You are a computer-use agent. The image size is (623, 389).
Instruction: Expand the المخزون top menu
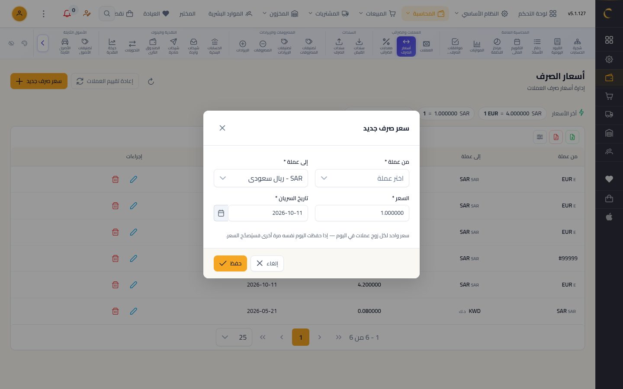tap(280, 14)
